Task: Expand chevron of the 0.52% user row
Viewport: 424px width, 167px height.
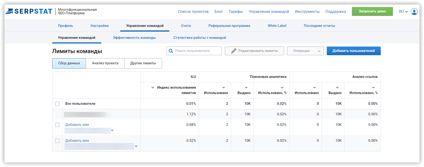Action: pyautogui.click(x=136, y=146)
